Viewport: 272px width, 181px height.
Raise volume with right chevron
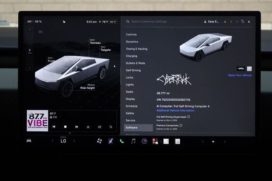click(225, 141)
